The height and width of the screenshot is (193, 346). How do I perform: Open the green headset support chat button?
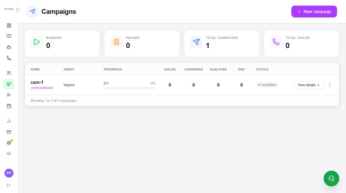(x=331, y=178)
